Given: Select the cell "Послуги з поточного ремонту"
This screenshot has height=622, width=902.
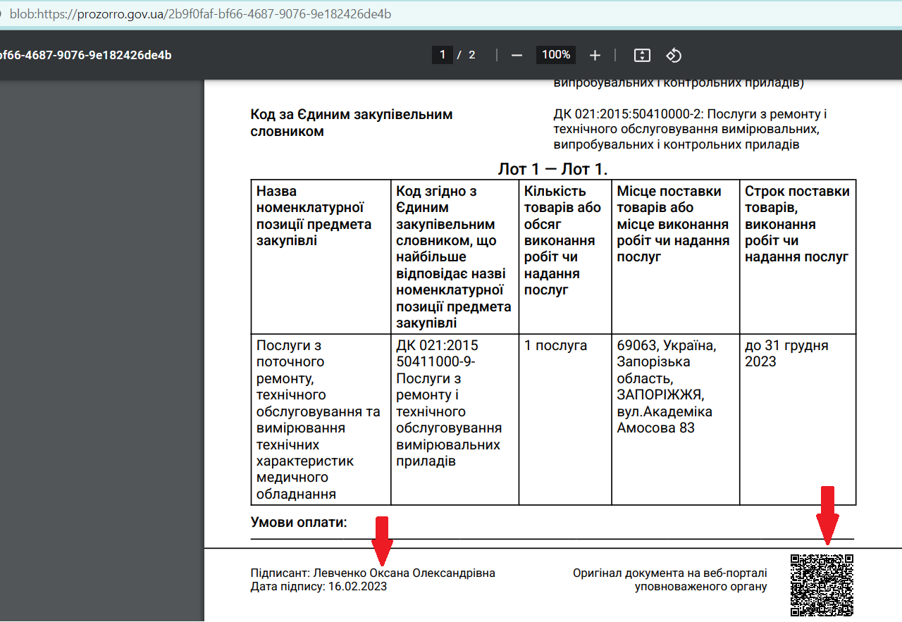Looking at the screenshot, I should point(321,420).
